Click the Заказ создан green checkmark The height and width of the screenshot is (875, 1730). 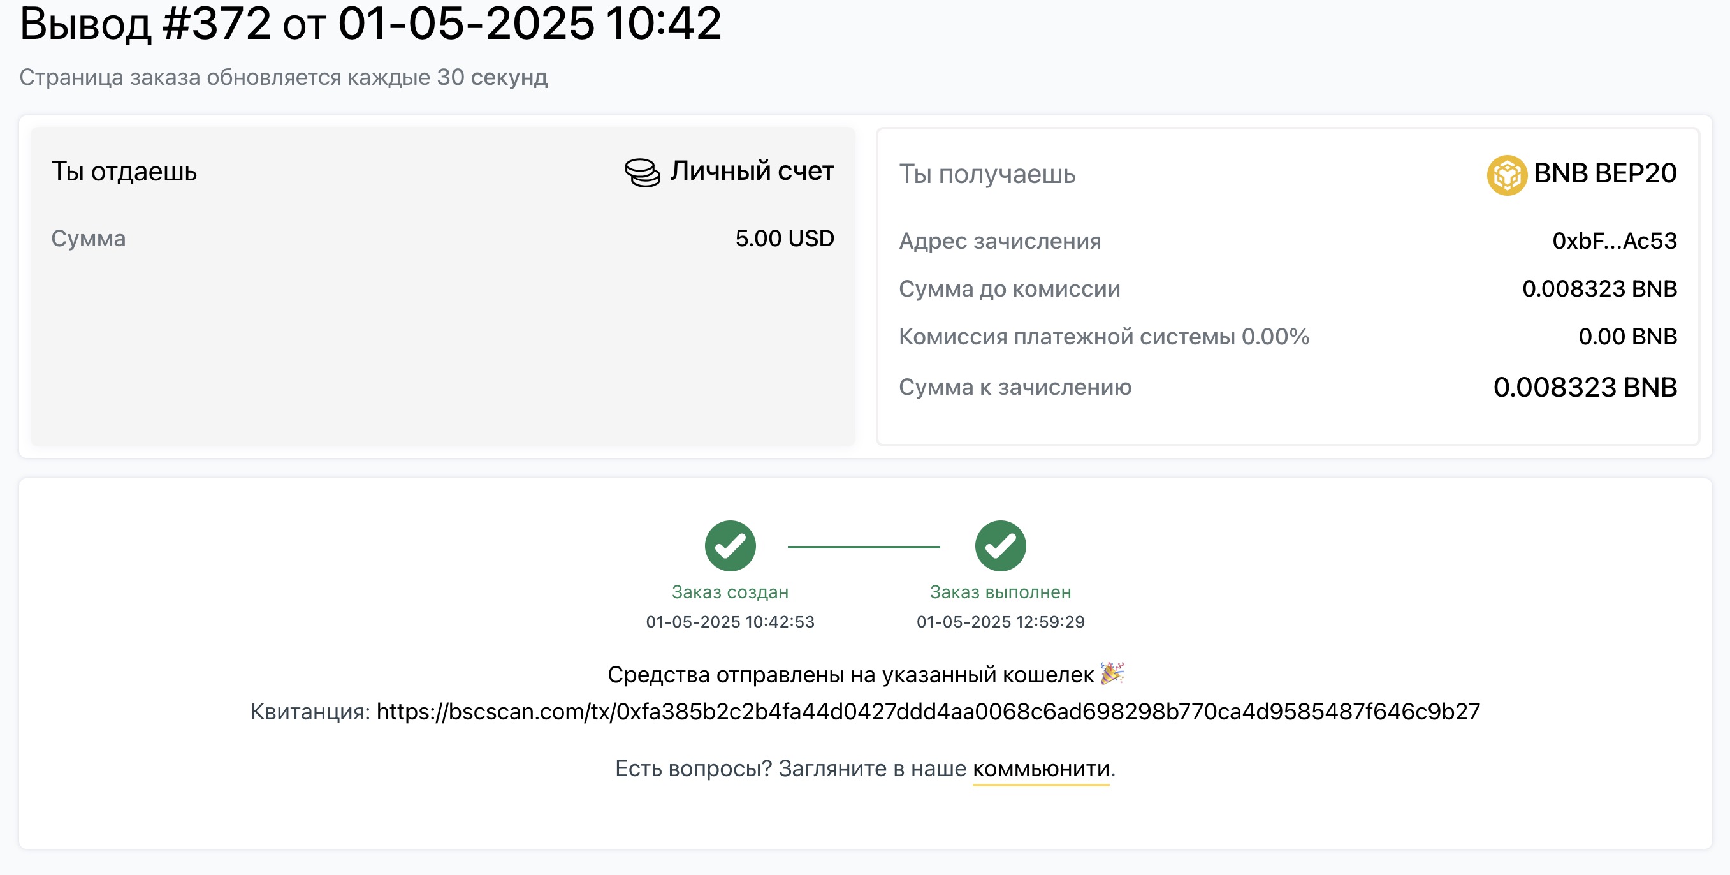click(730, 545)
